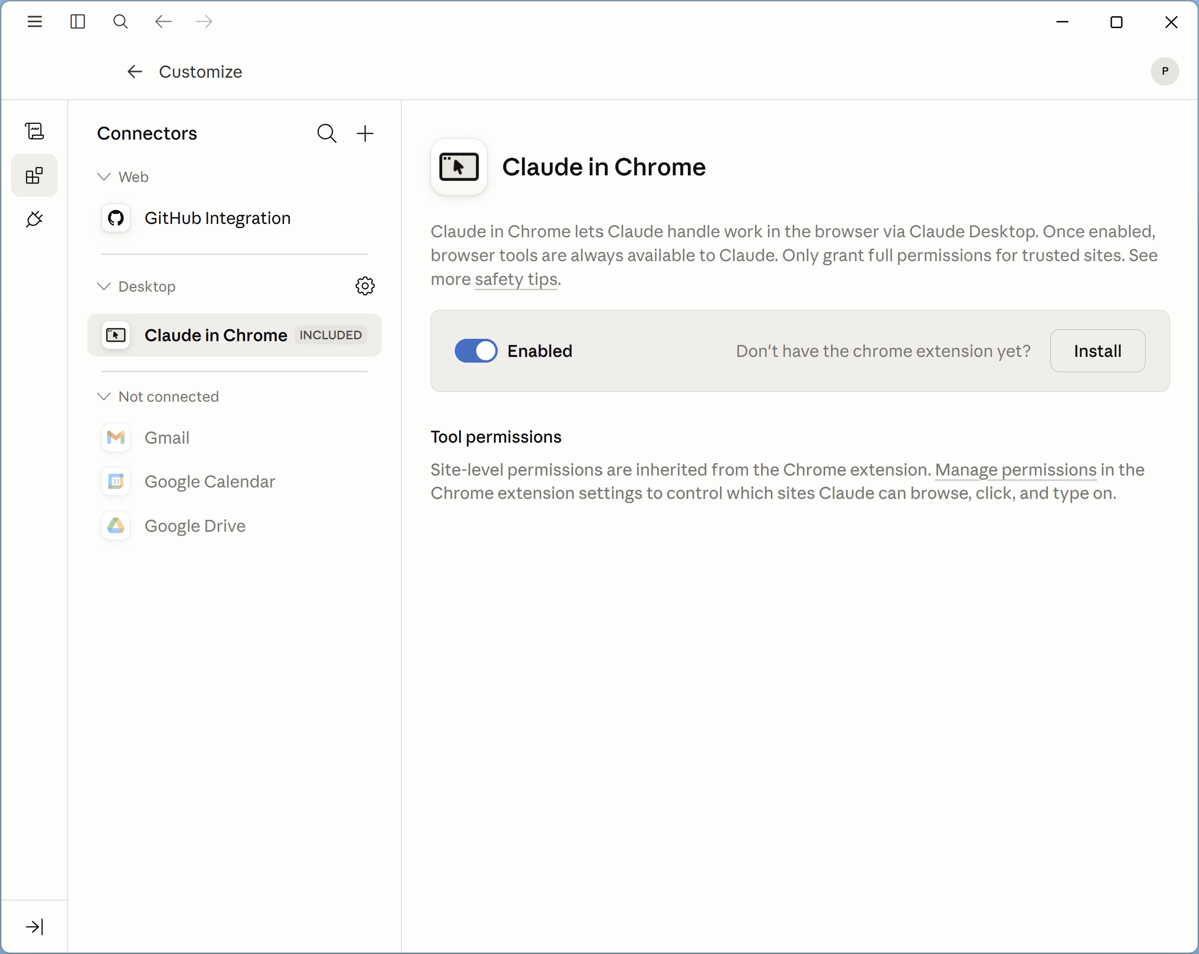The image size is (1199, 954).
Task: Select the GitHub Integration connector
Action: [234, 218]
